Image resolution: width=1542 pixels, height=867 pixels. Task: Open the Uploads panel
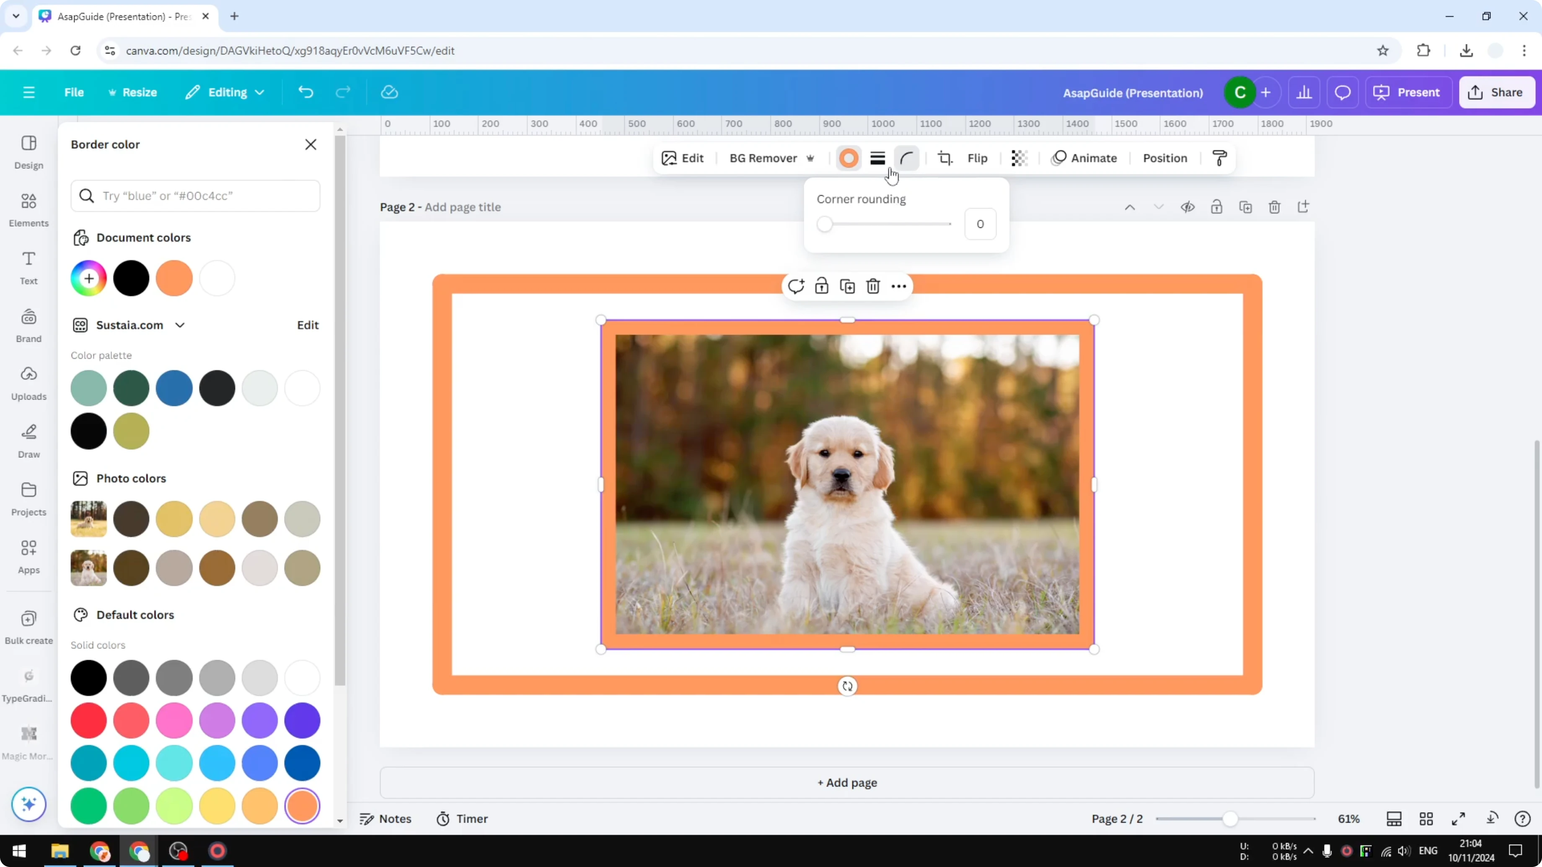(x=28, y=382)
